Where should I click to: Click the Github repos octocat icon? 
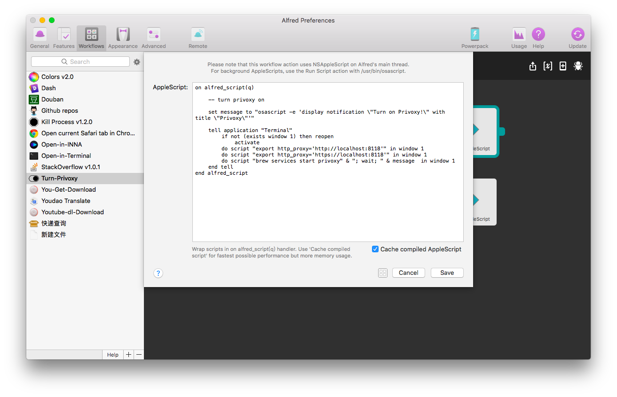coord(34,110)
